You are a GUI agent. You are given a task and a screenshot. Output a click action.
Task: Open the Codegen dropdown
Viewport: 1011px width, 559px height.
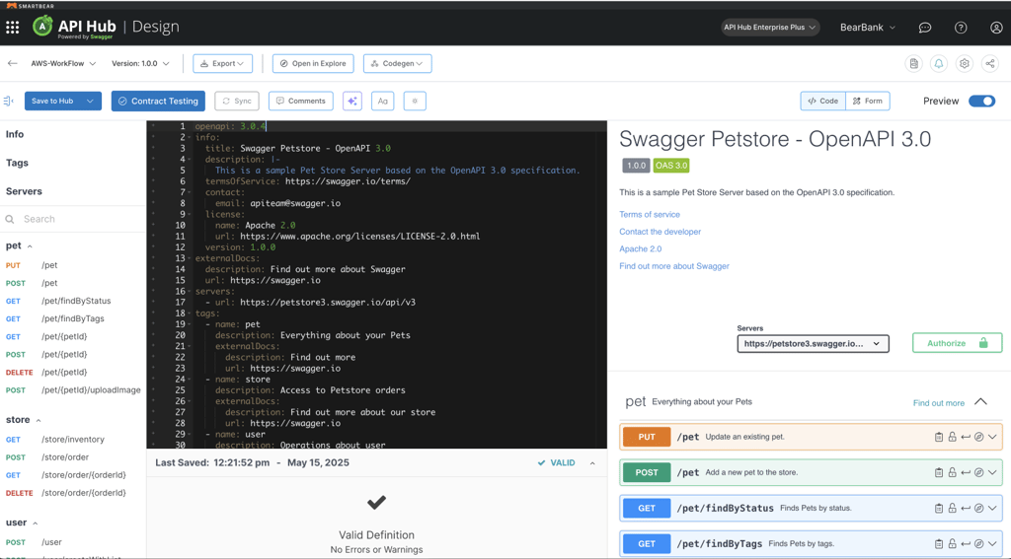coord(397,64)
